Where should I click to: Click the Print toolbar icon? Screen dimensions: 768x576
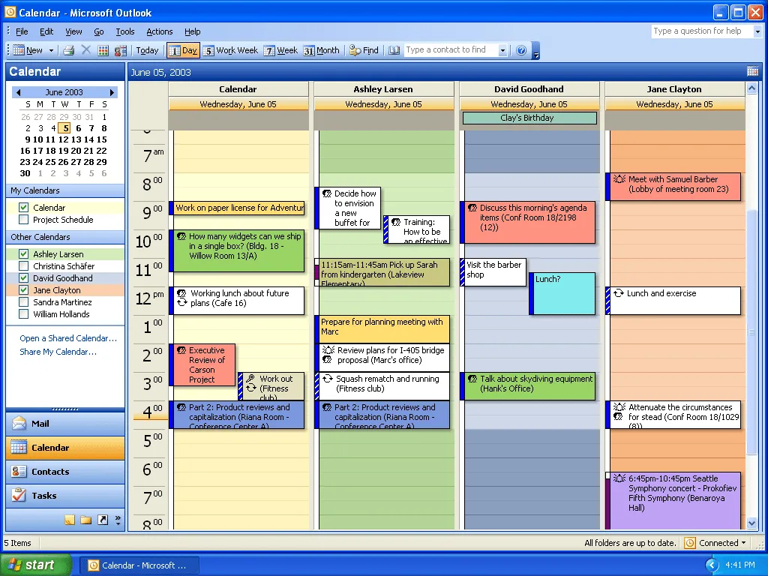[x=69, y=50]
